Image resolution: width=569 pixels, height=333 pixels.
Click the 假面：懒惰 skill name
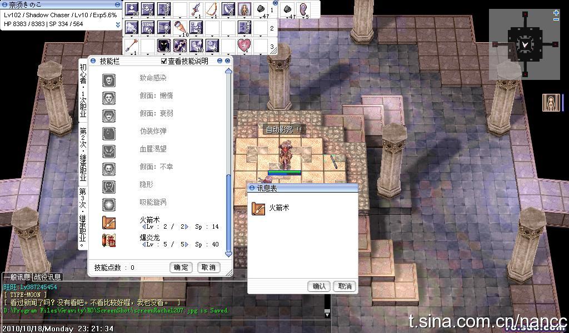pyautogui.click(x=156, y=95)
